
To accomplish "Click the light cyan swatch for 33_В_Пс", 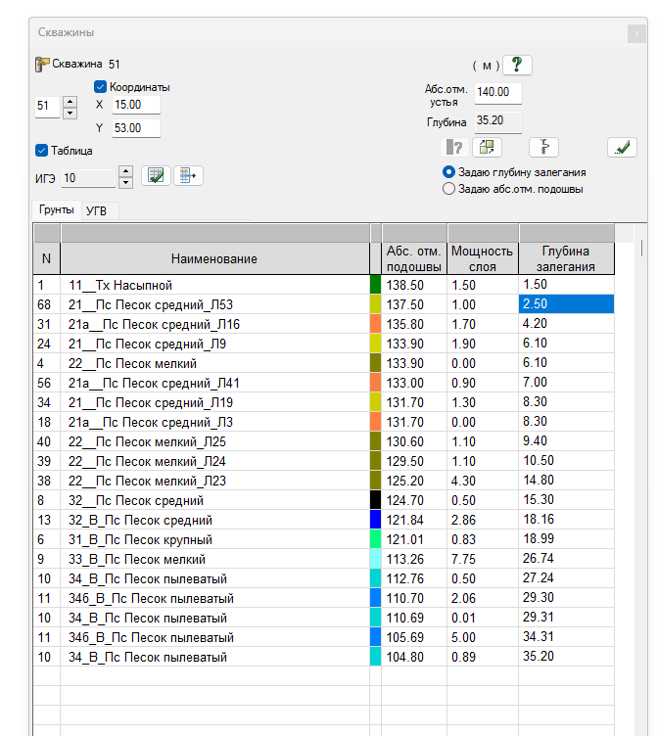I will click(375, 559).
